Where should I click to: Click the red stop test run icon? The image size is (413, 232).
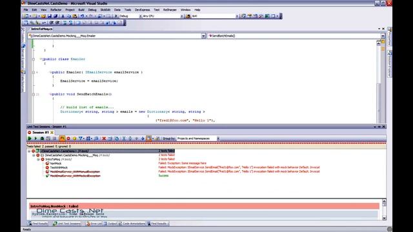click(68, 139)
